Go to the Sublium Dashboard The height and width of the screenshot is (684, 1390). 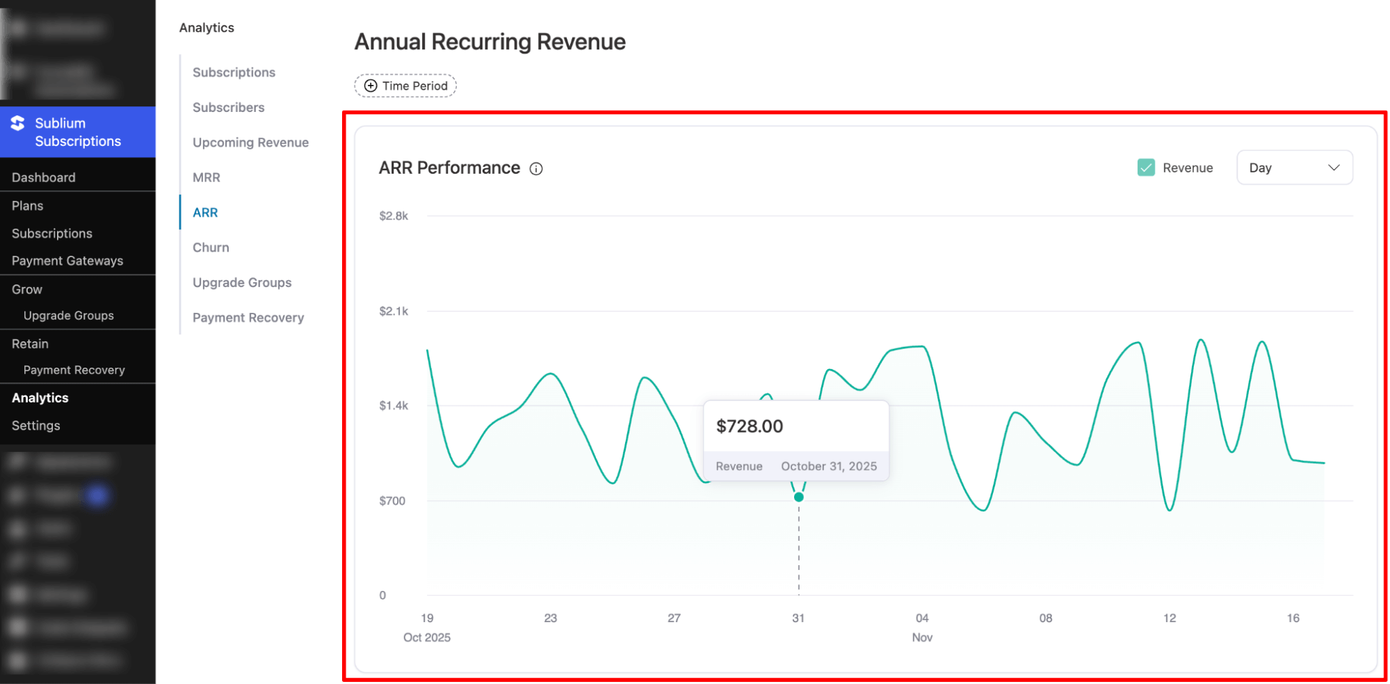point(43,177)
